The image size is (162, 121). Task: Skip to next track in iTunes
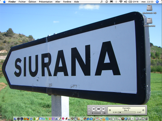pyautogui.click(x=103, y=109)
